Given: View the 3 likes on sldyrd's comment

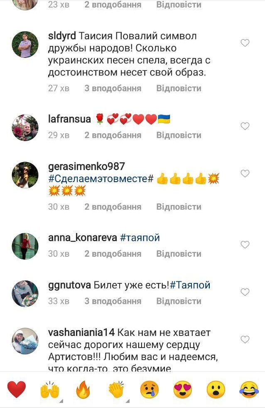Looking at the screenshot, I should 113,88.
